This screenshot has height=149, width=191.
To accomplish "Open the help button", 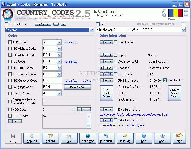I will pyautogui.click(x=144, y=138).
